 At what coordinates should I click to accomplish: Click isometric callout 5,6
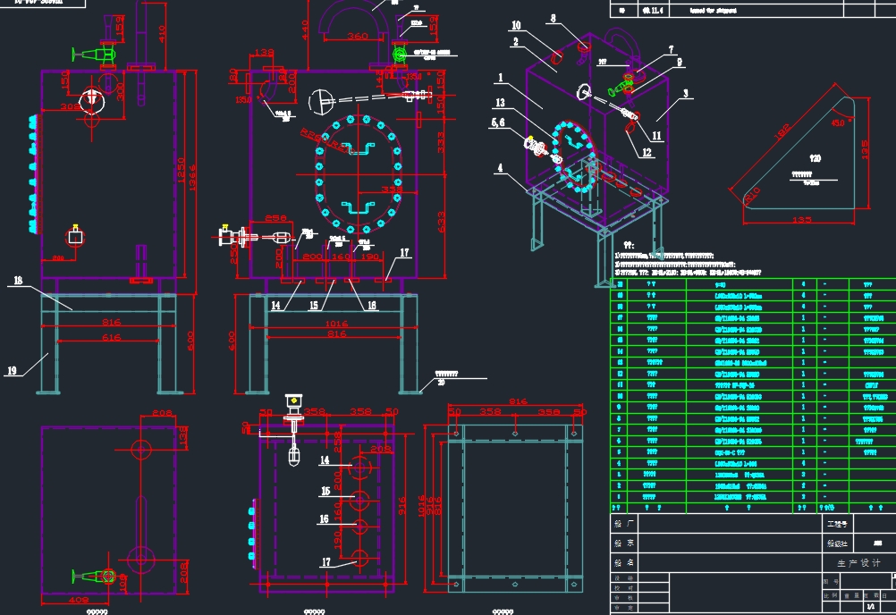[x=498, y=122]
